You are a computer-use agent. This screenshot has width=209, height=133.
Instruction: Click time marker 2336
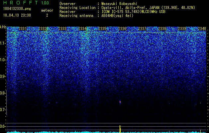click(x=122, y=28)
